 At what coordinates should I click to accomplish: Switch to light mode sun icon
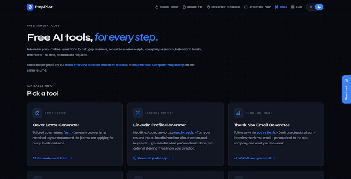(311, 7)
